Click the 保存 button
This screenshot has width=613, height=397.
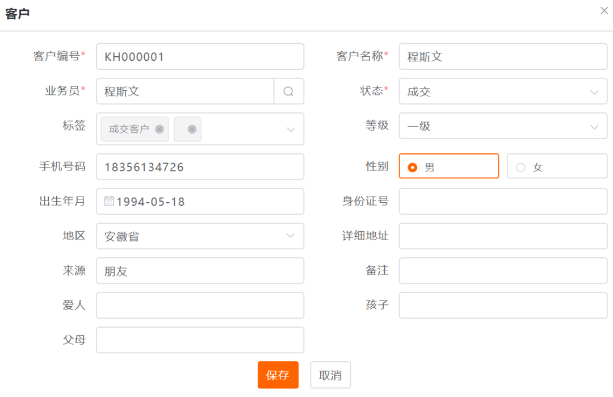coord(278,375)
